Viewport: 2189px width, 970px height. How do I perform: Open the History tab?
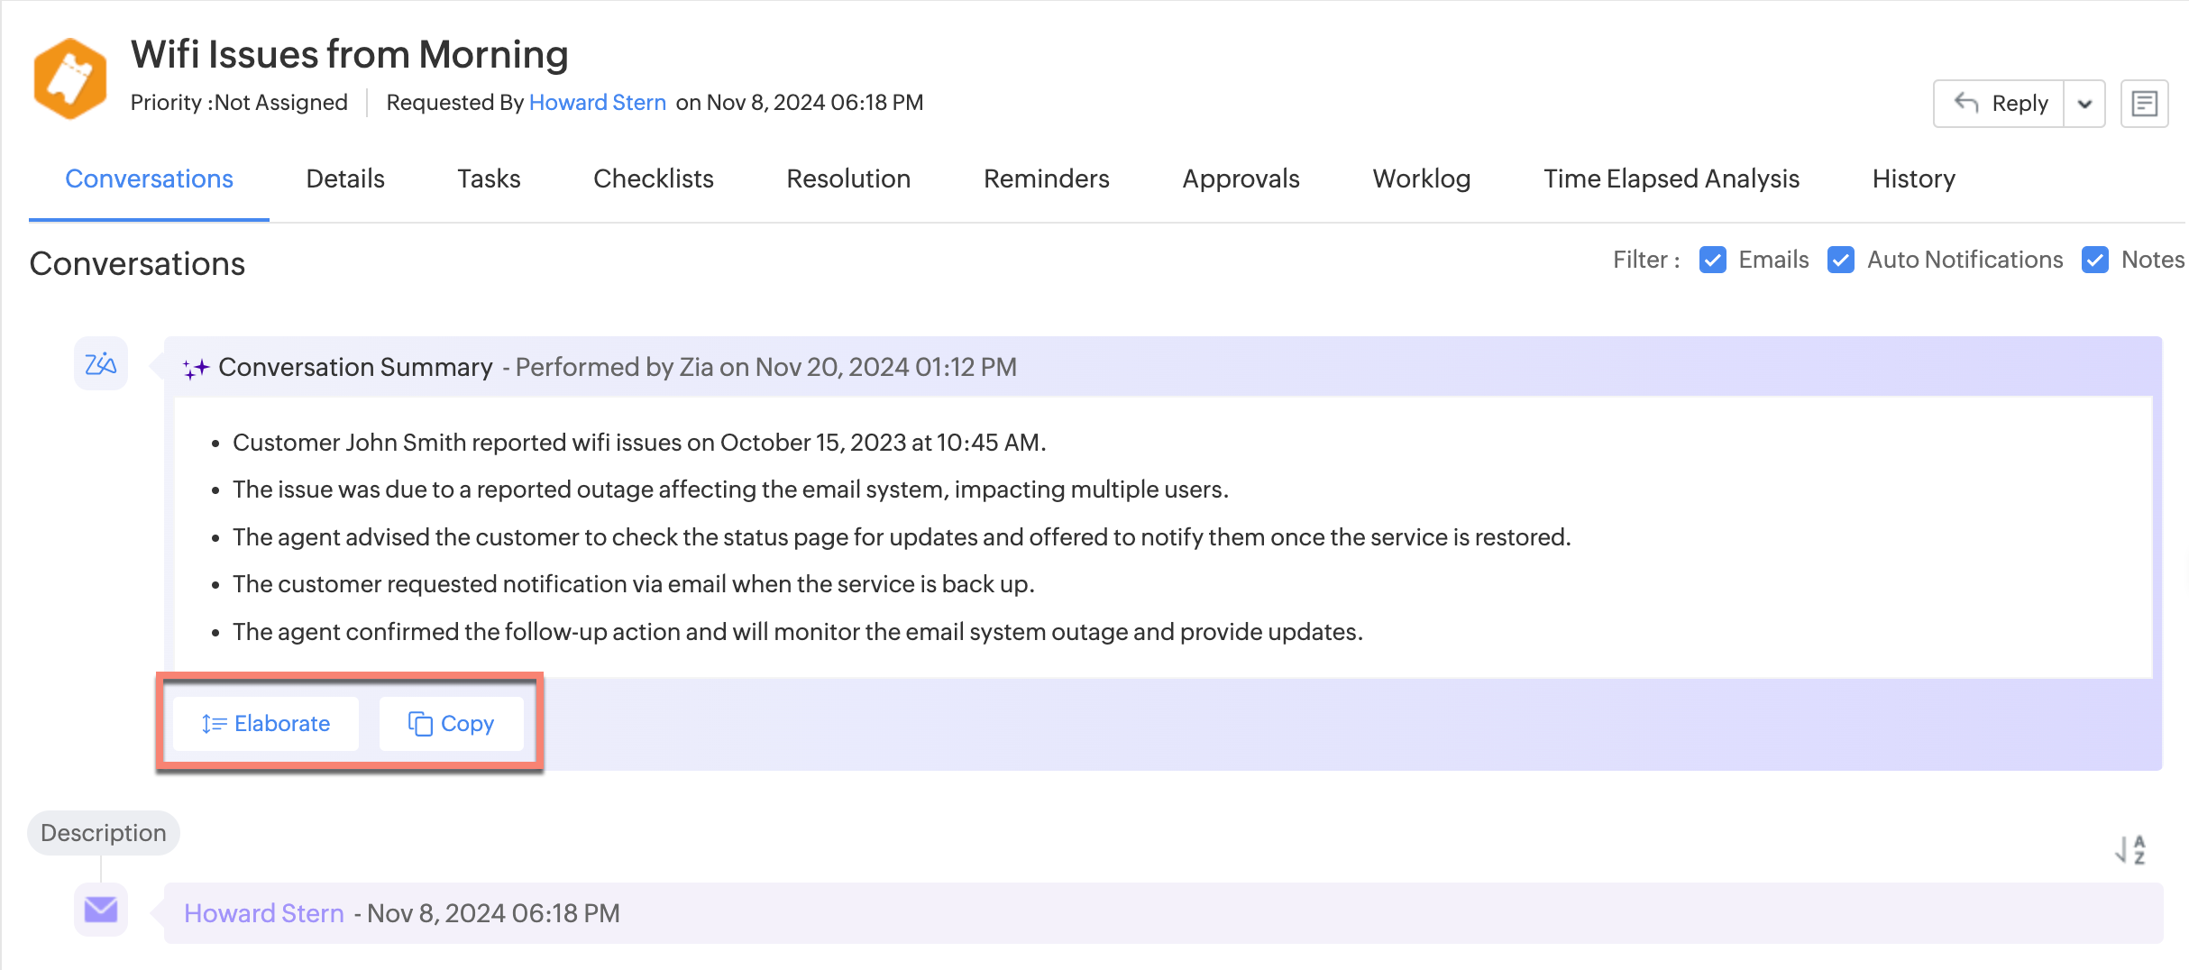click(x=1913, y=178)
